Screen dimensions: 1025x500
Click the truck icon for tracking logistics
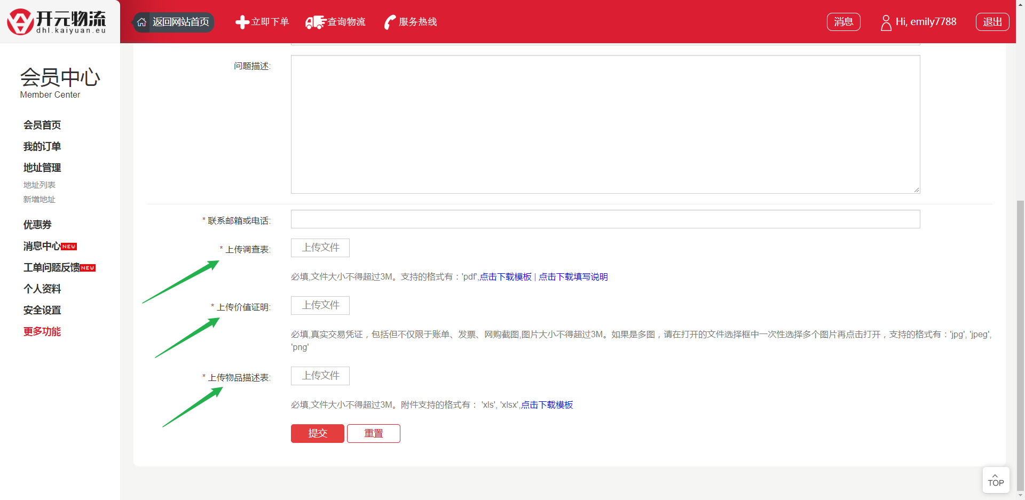315,22
